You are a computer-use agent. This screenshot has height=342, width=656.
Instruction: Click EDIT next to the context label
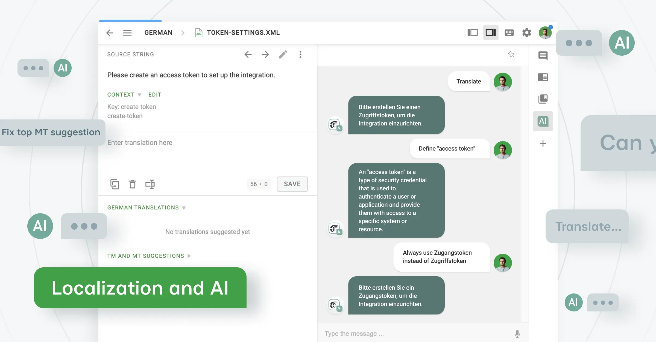[x=155, y=94]
